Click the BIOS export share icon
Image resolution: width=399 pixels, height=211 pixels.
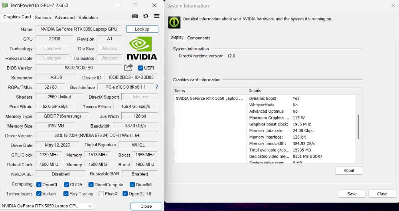[x=128, y=68]
